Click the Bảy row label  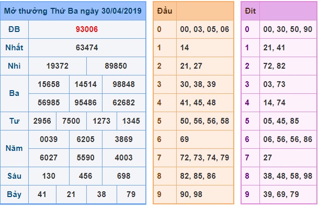14,194
